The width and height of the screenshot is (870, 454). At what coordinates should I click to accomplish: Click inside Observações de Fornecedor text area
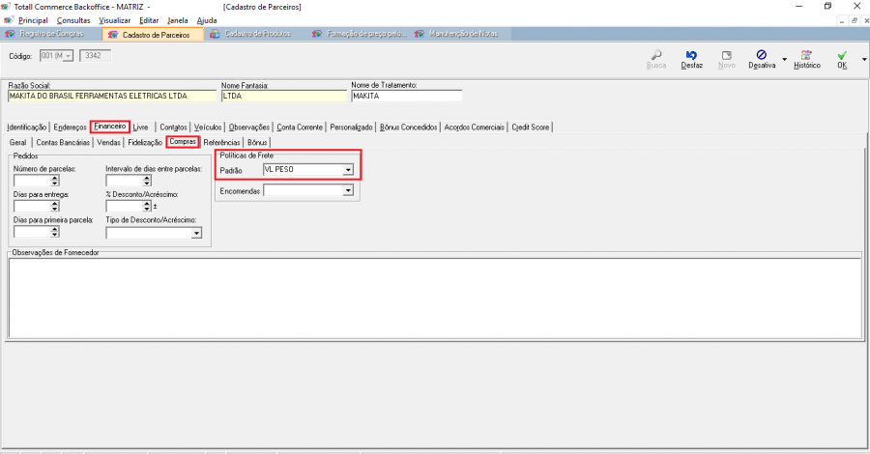pyautogui.click(x=433, y=297)
